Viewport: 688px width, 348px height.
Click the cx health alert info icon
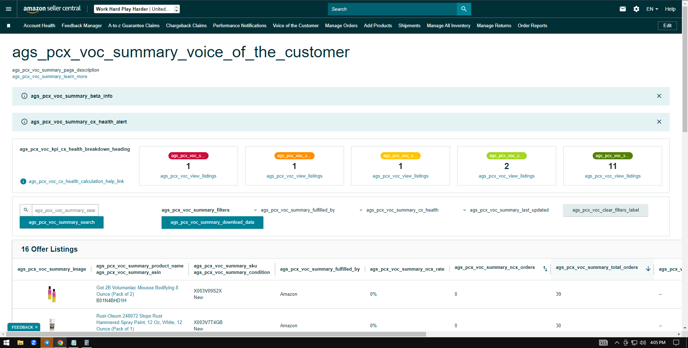[x=24, y=122]
